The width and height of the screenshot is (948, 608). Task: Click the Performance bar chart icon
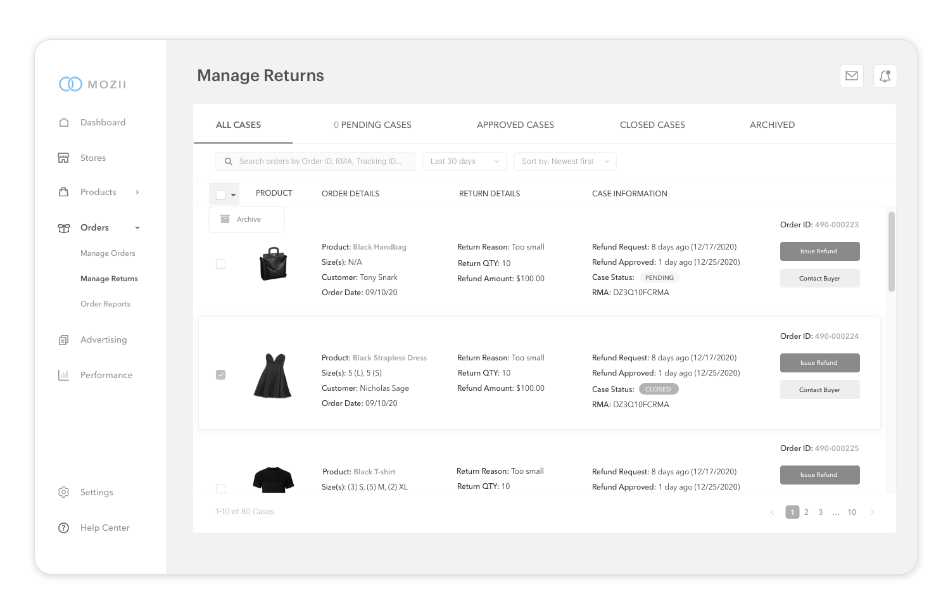click(x=63, y=375)
